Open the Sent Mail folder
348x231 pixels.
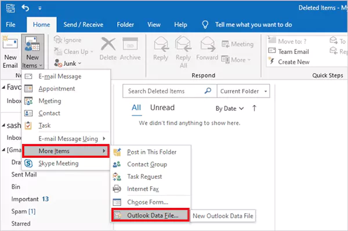pos(24,175)
